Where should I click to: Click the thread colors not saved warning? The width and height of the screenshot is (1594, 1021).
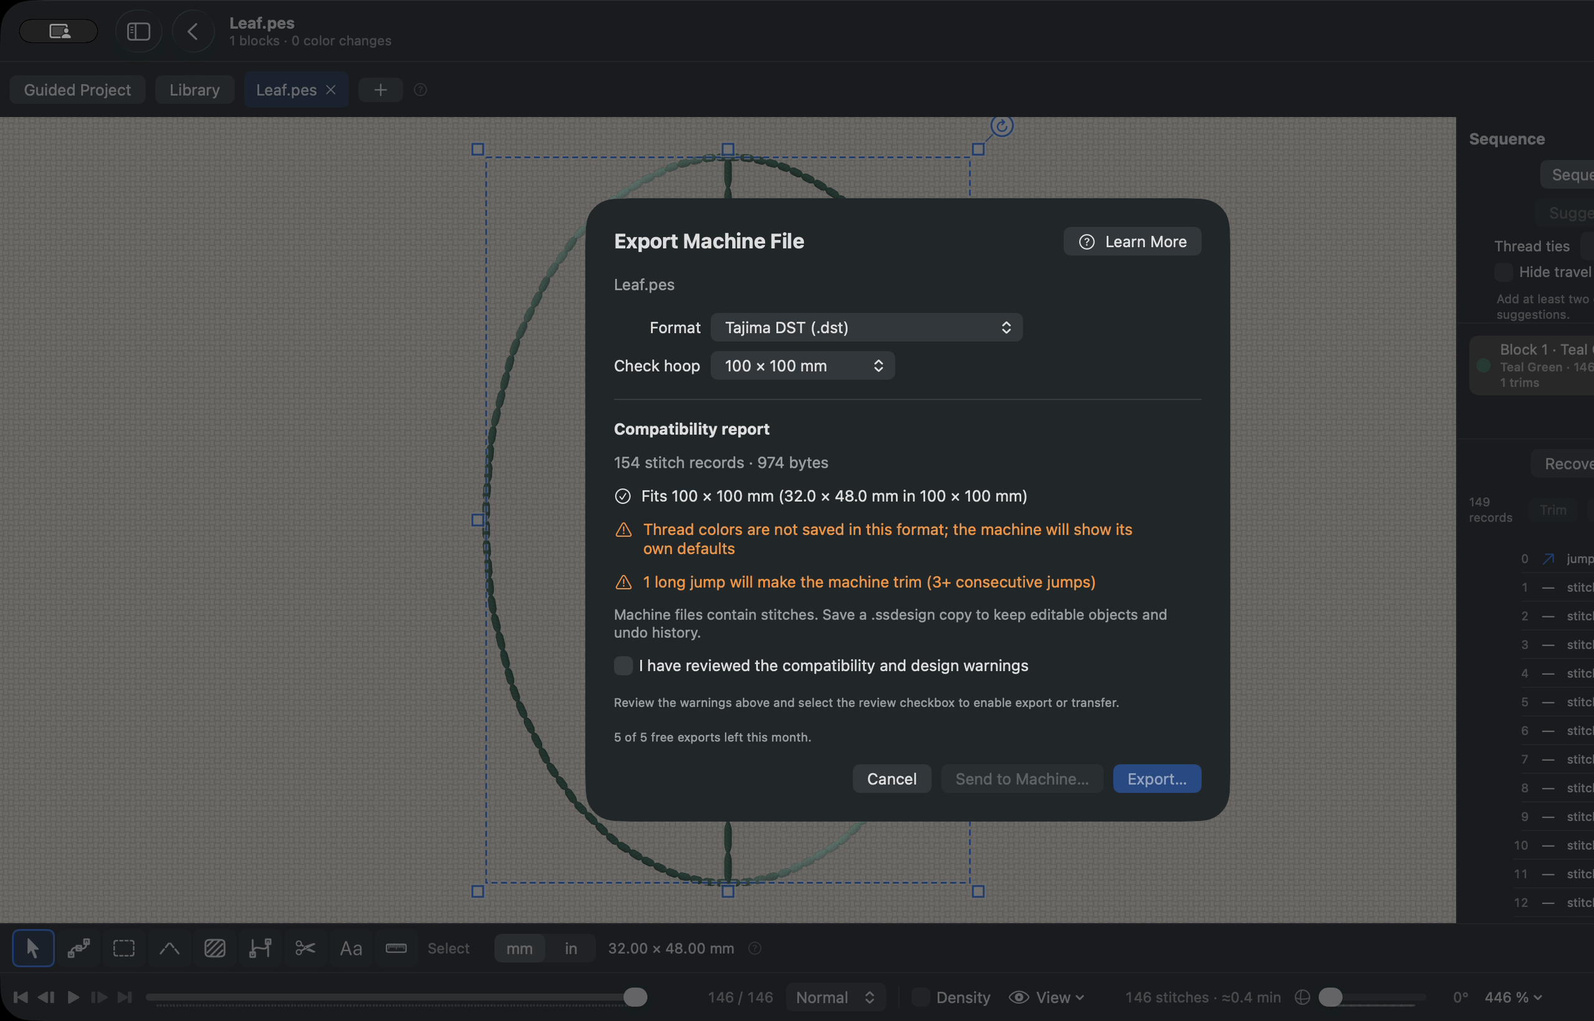(x=888, y=539)
